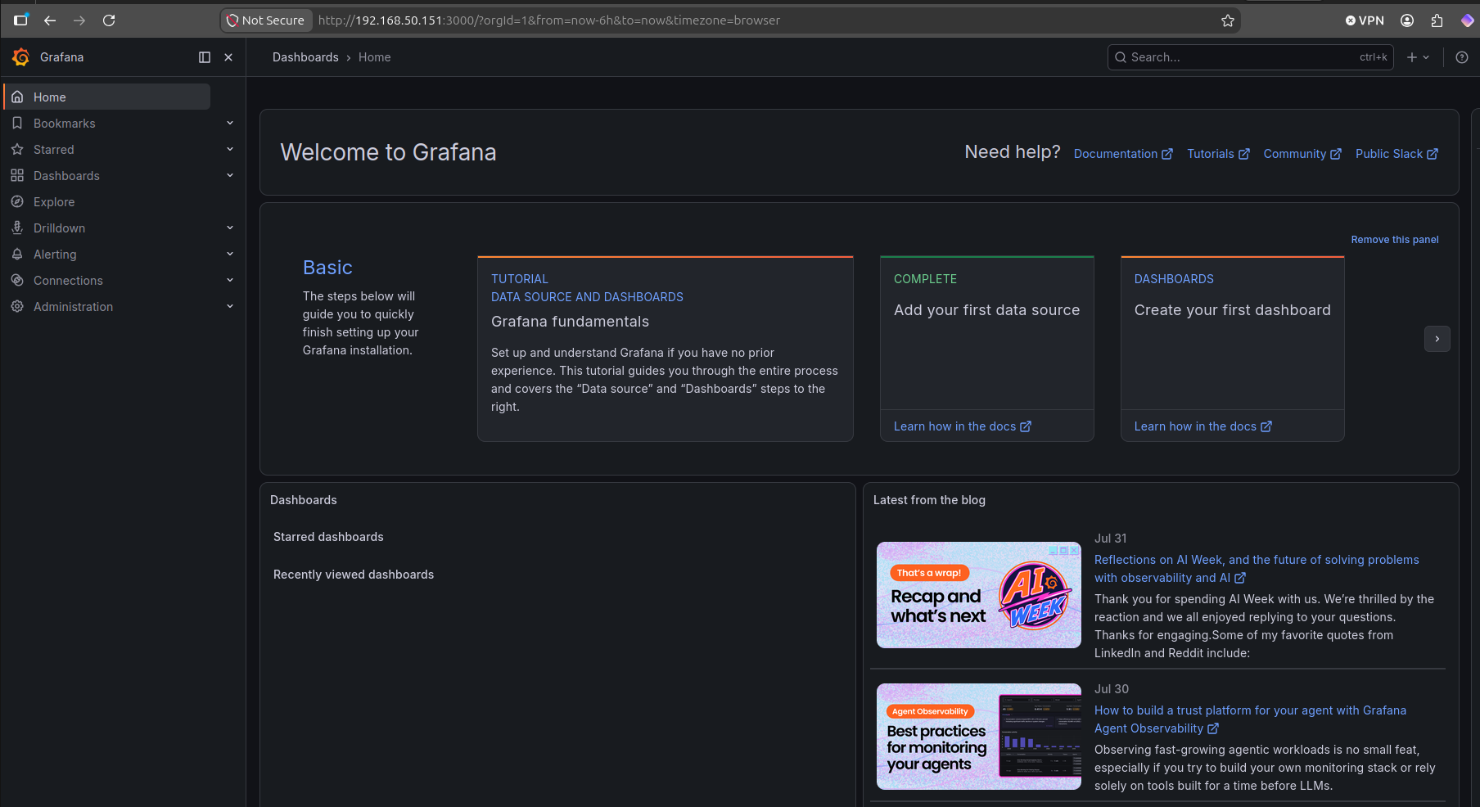Open the Documentation help link

(x=1123, y=154)
